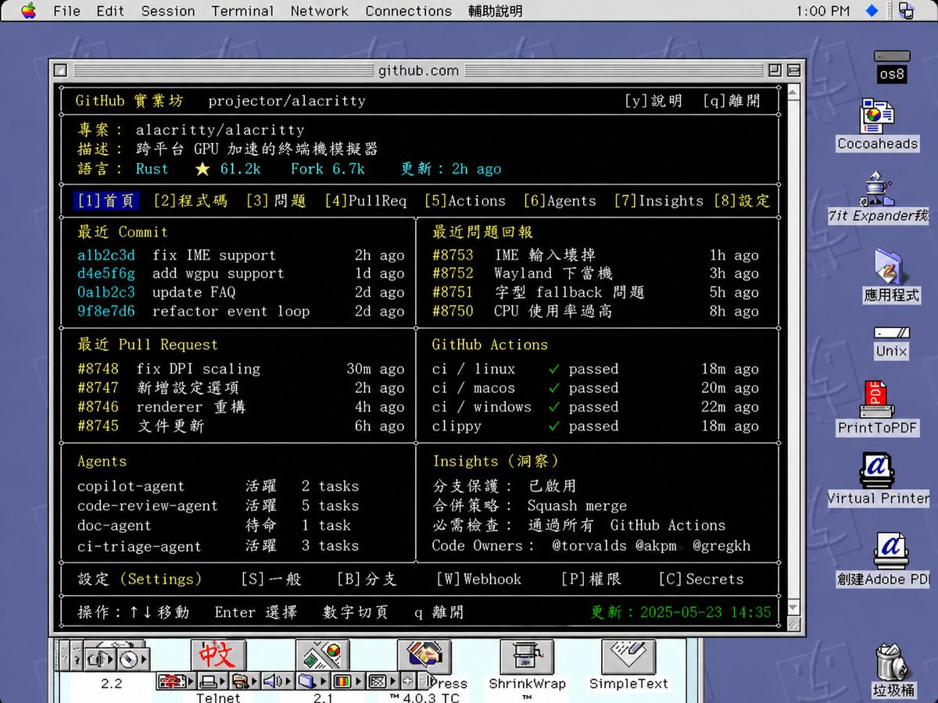Open the [B]分支 settings option
The width and height of the screenshot is (938, 703).
(367, 579)
